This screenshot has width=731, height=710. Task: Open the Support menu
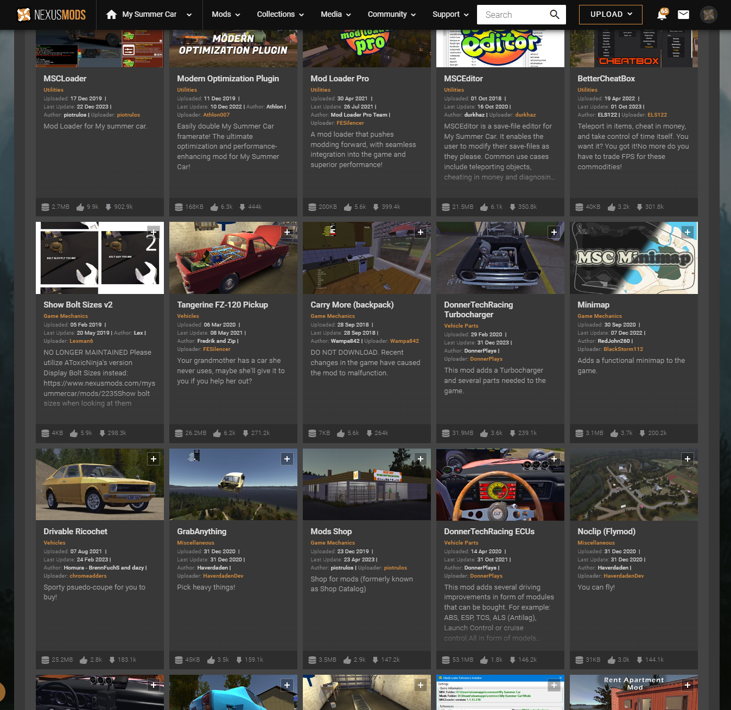[x=450, y=15]
